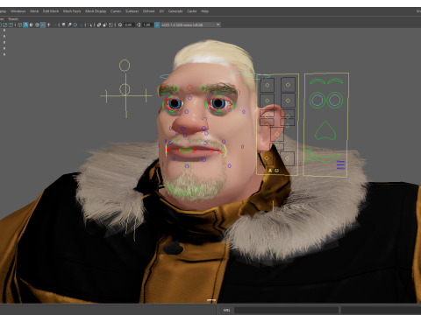Toggle smooth shade all display

[25, 24]
